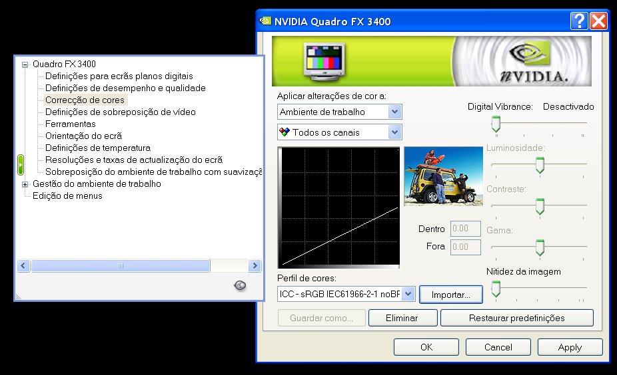
Task: Click the Fora value field
Action: coord(466,247)
